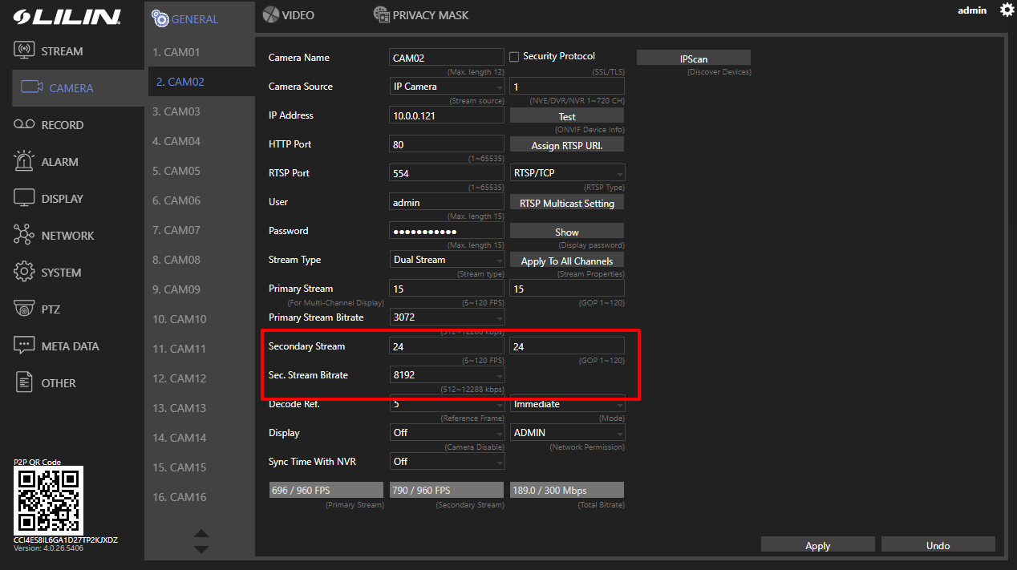The image size is (1017, 570).
Task: Click the Apply button
Action: pos(817,545)
